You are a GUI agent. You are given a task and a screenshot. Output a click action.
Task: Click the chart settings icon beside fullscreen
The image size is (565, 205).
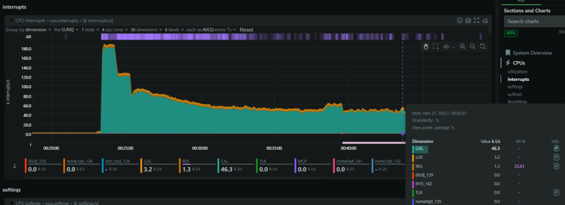485,20
